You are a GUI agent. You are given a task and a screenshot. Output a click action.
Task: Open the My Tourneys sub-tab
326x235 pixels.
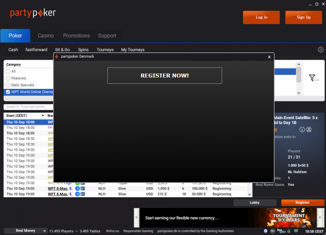133,50
